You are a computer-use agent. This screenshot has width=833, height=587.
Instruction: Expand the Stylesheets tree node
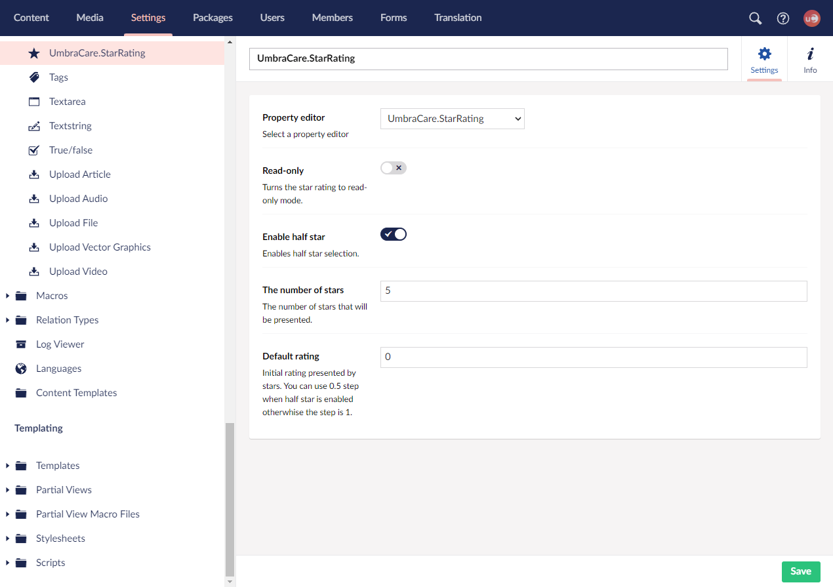coord(7,538)
